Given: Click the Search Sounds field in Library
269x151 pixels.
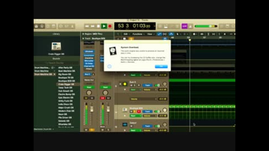Looking at the screenshot, I should point(56,63).
